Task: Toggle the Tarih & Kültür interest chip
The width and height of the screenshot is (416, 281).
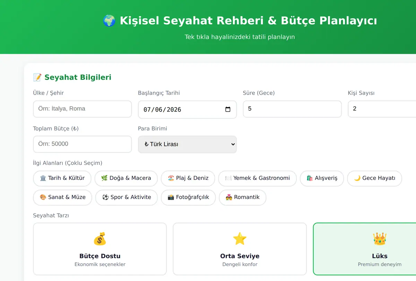Action: [x=62, y=178]
